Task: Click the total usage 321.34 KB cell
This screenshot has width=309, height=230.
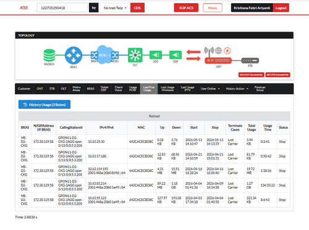Action: click(x=252, y=200)
